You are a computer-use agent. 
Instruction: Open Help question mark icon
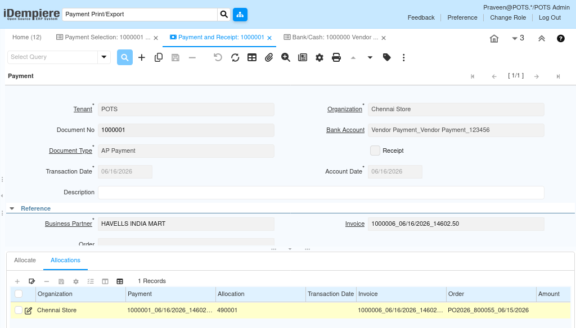click(x=561, y=39)
